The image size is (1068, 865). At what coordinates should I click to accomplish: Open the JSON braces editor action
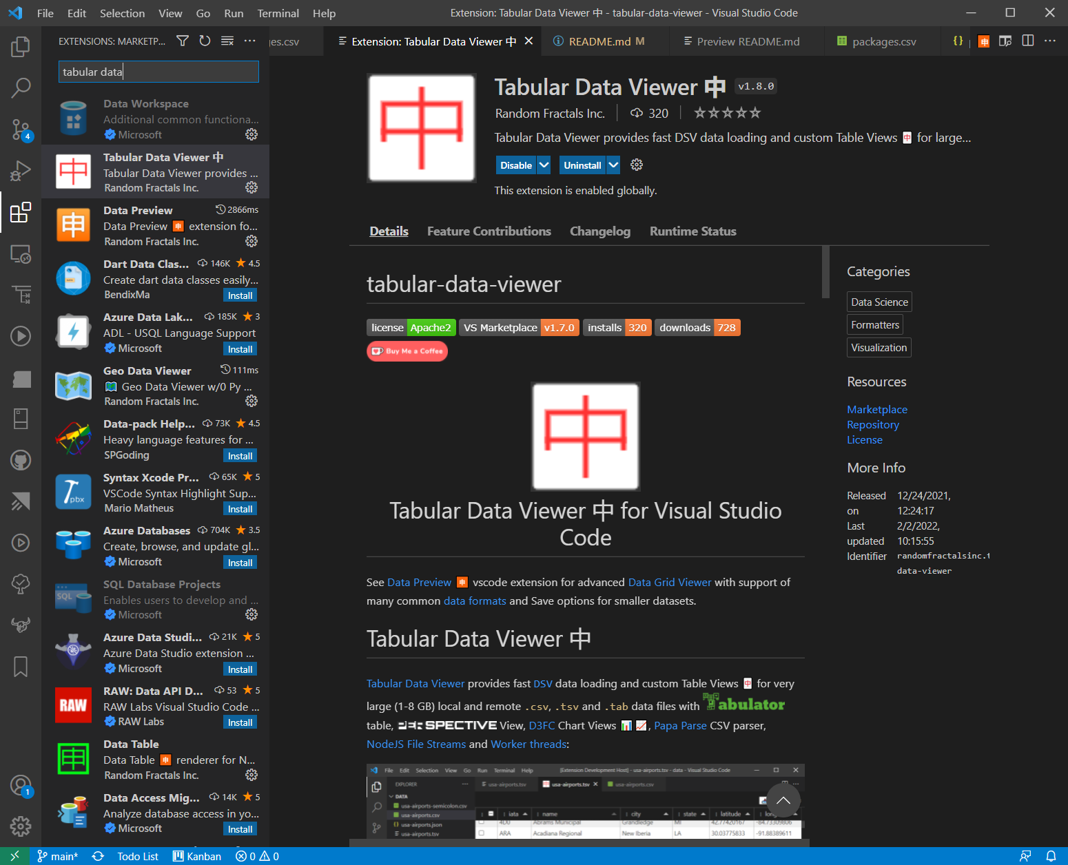click(x=958, y=41)
